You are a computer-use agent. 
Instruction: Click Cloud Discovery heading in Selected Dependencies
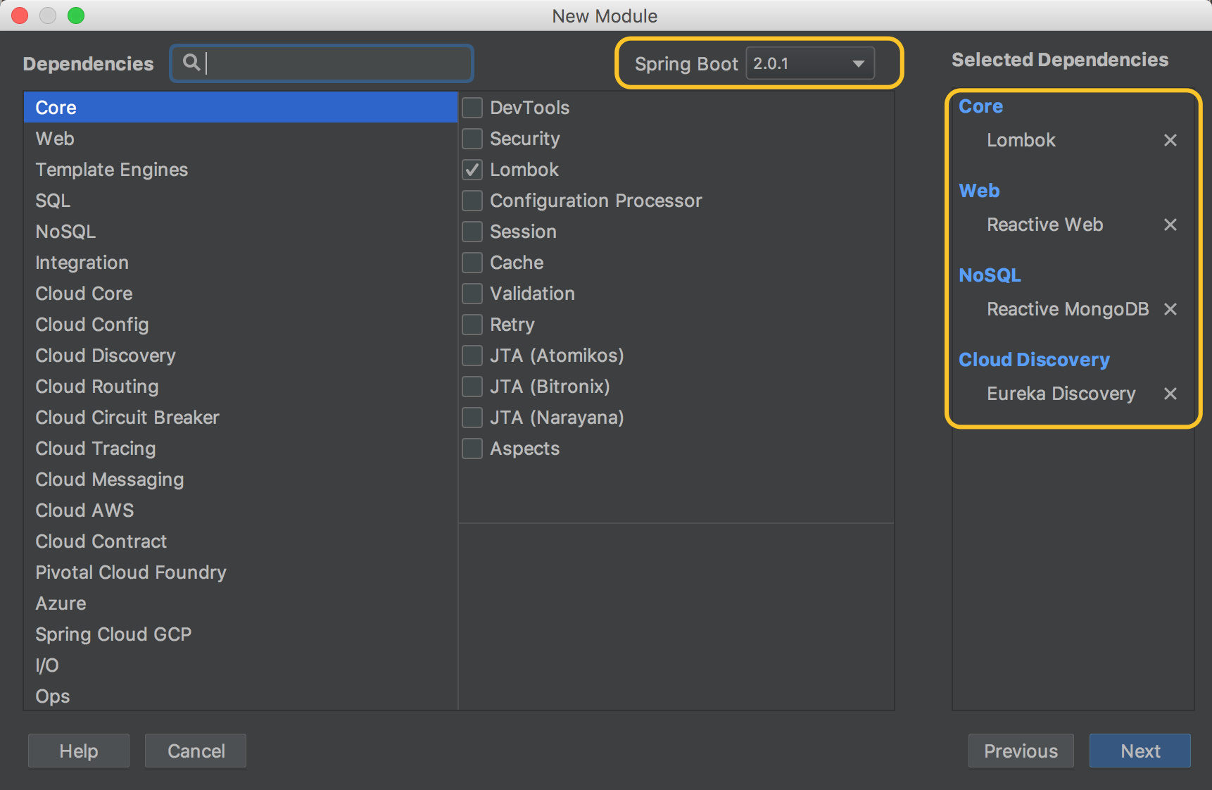click(1034, 360)
